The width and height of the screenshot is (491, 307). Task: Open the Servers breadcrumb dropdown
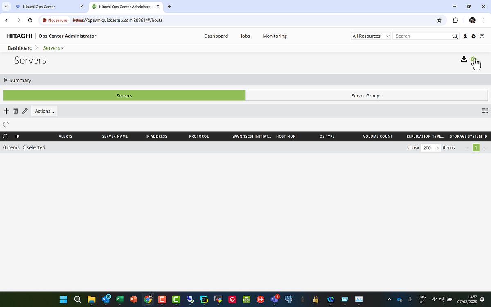[53, 48]
